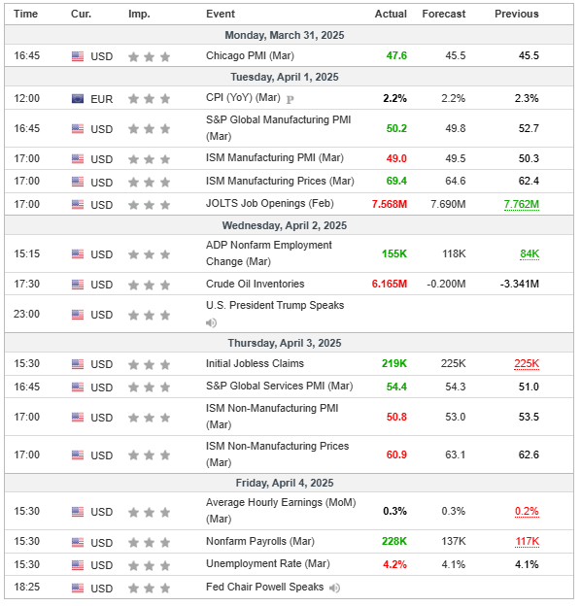Click the US flag in the President Trump Speaks row
581x606 pixels.
click(x=78, y=315)
